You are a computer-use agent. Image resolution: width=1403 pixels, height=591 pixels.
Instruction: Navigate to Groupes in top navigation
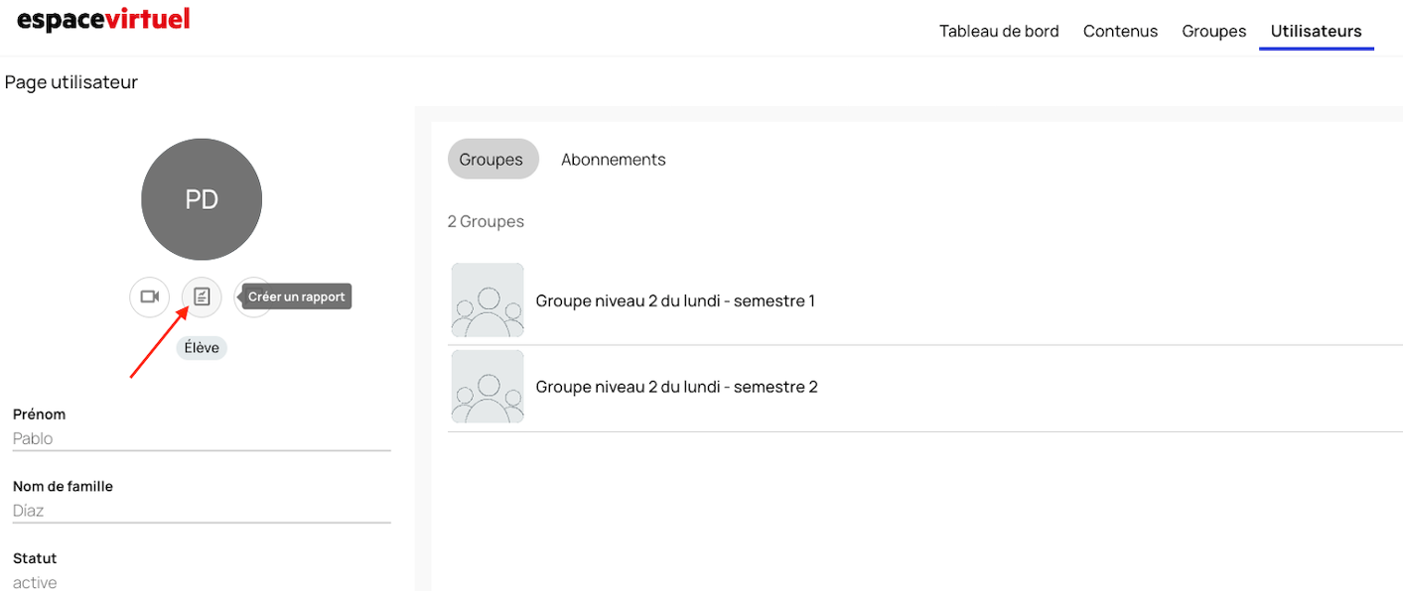pyautogui.click(x=1213, y=31)
